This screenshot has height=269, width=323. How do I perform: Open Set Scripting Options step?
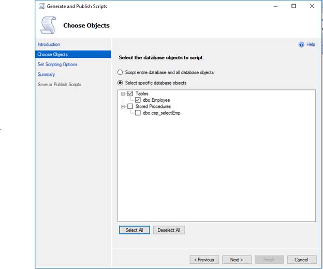tap(57, 65)
